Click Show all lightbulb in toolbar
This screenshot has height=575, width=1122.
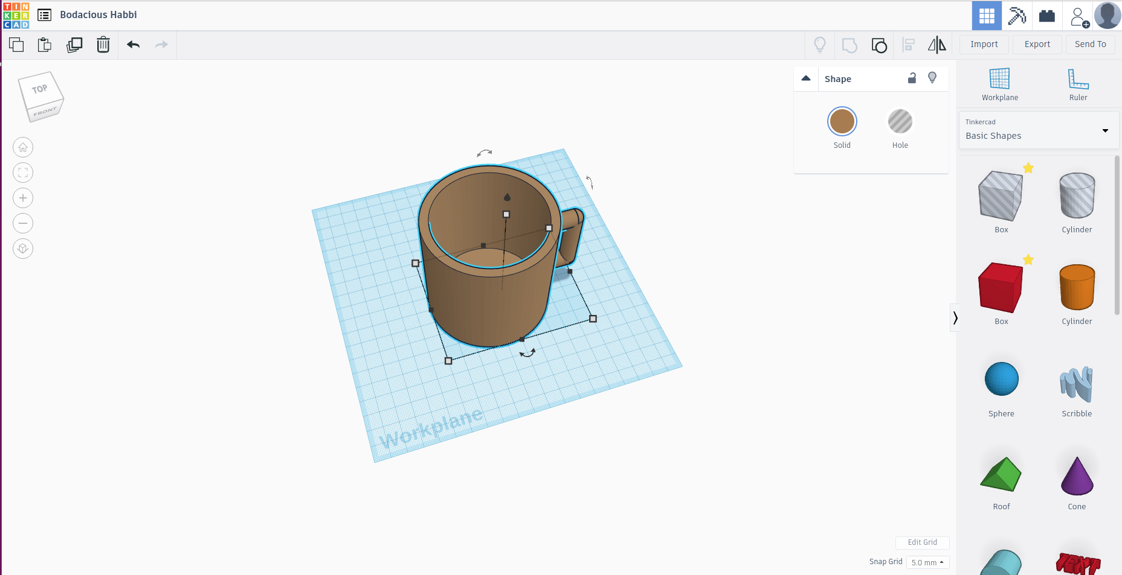(x=820, y=45)
